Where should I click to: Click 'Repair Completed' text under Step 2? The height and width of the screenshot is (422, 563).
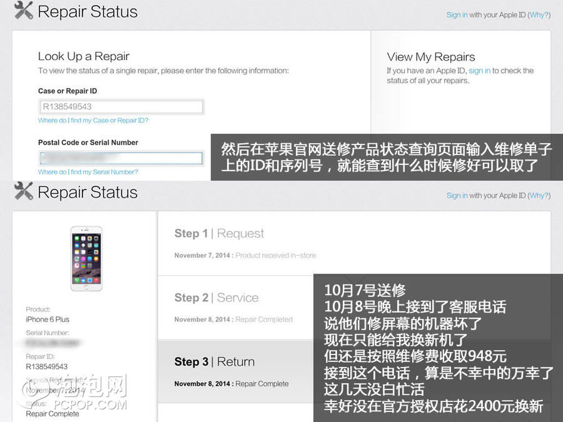point(264,320)
